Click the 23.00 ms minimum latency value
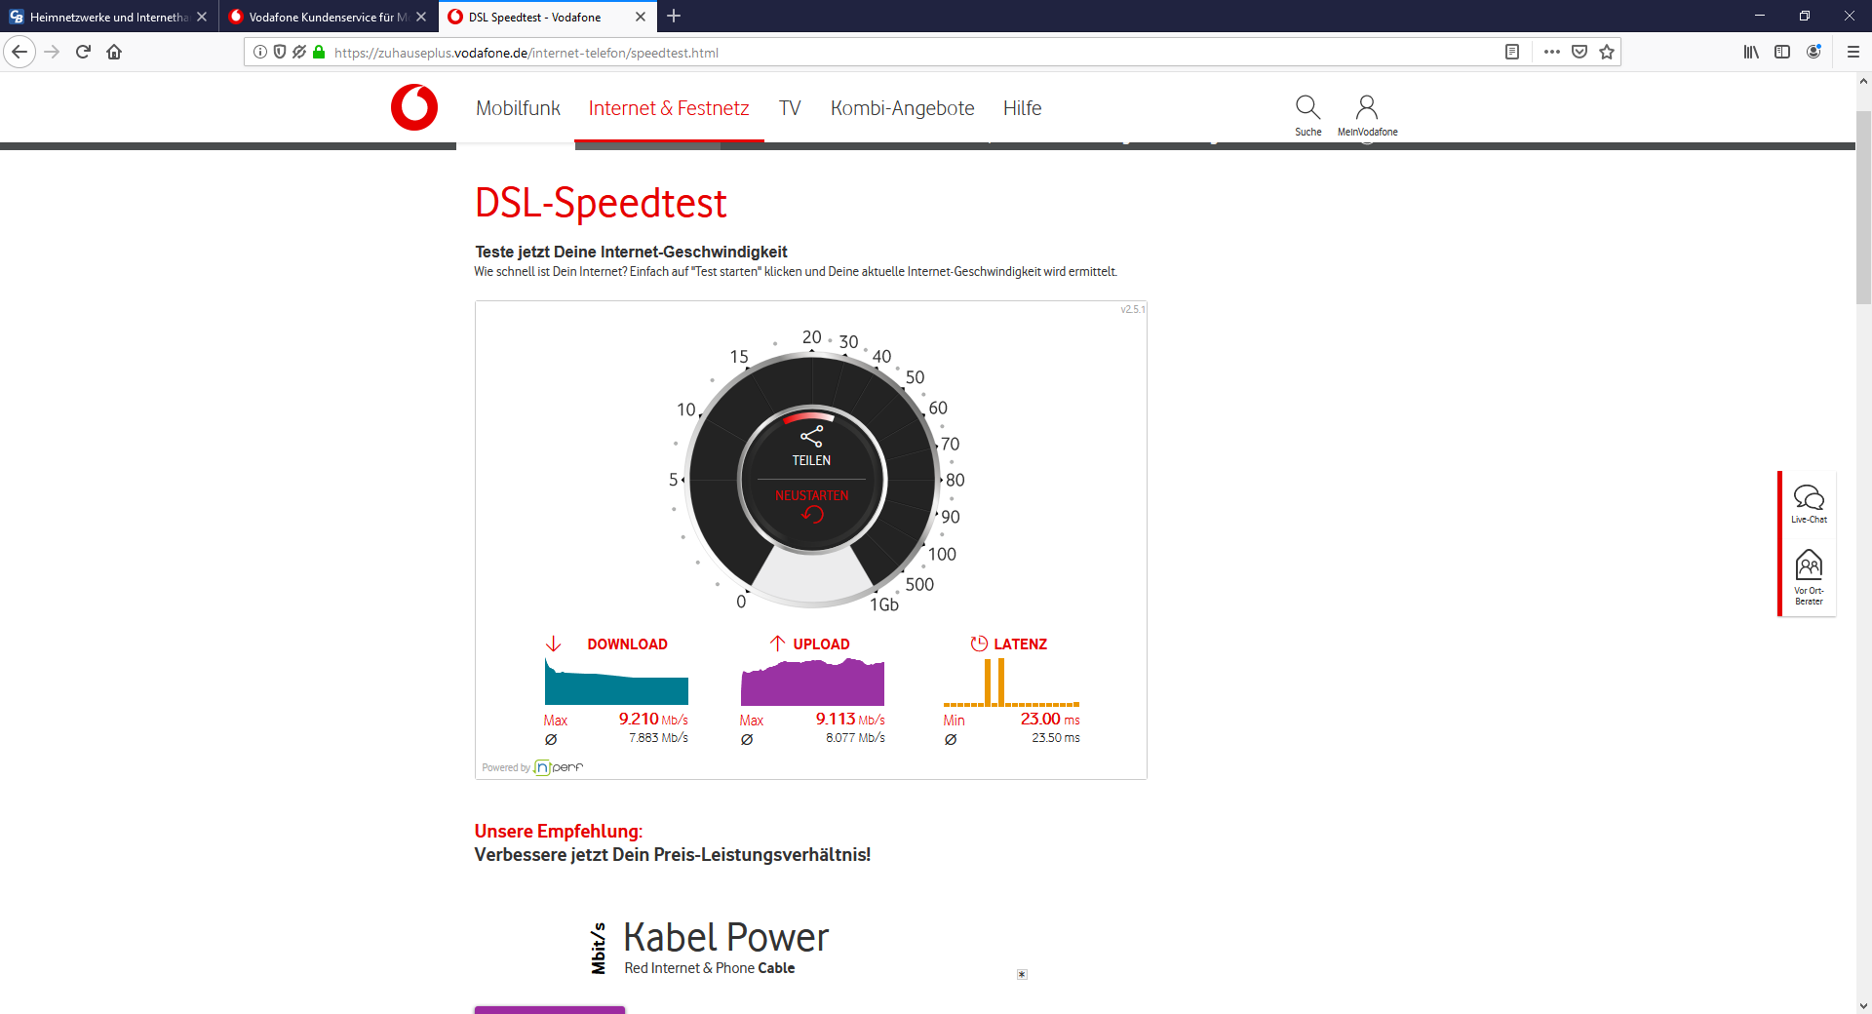The height and width of the screenshot is (1014, 1872). pyautogui.click(x=1050, y=720)
